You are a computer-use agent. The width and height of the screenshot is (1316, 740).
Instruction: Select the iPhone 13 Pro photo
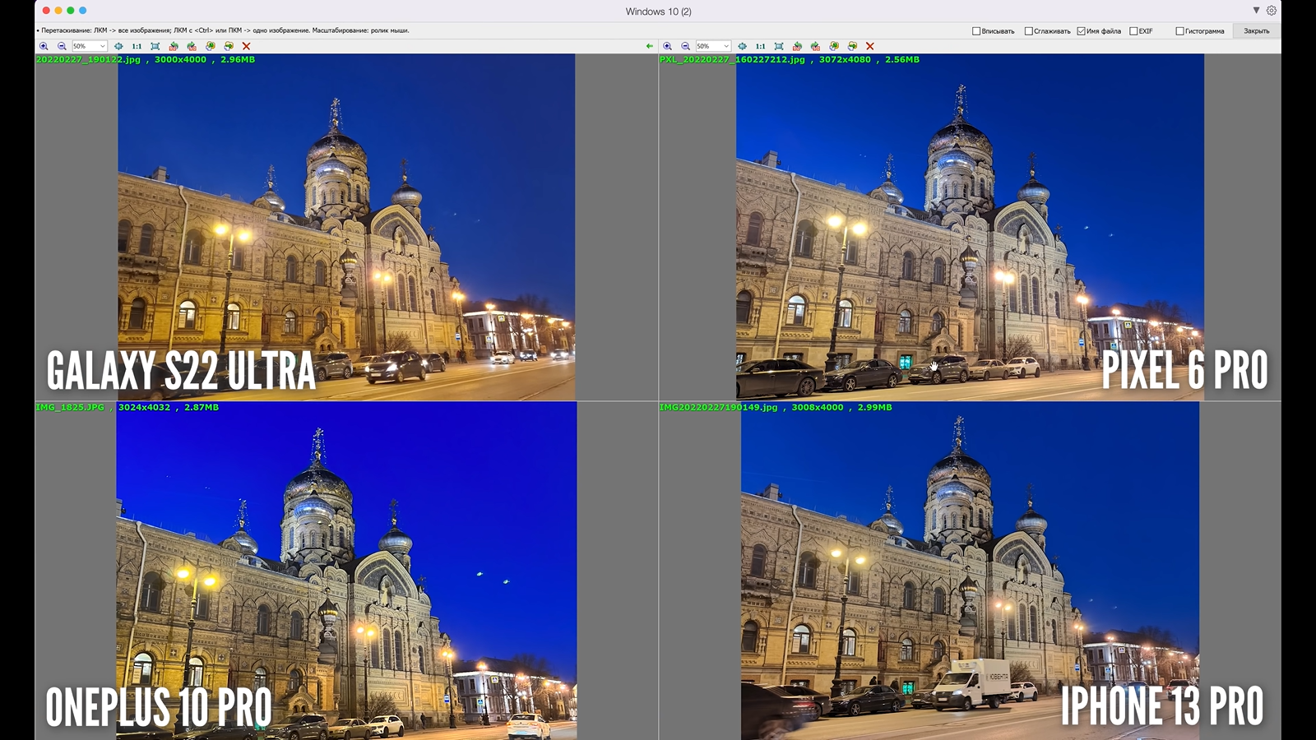coord(970,571)
